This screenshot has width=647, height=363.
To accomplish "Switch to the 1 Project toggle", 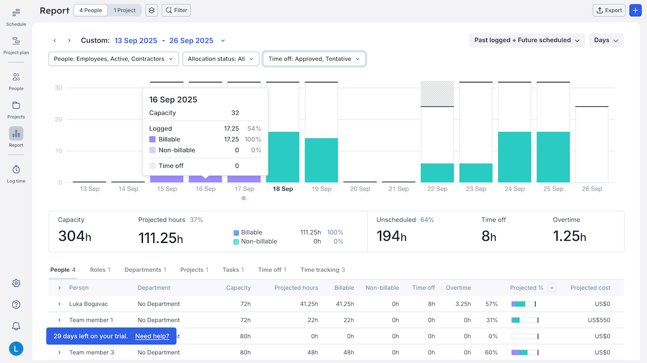I will [124, 10].
